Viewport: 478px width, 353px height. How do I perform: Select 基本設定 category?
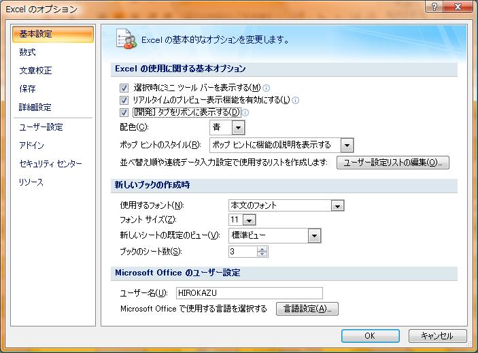coord(53,34)
